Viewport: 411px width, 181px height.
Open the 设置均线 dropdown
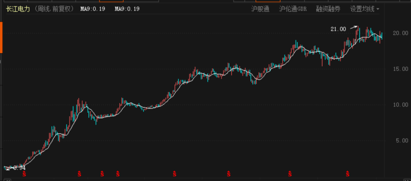(x=365, y=9)
